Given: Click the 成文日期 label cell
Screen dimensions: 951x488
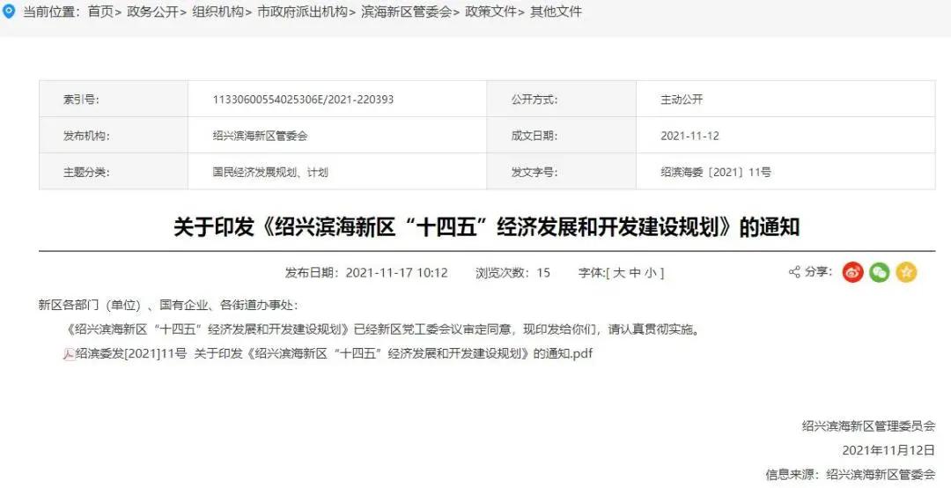Looking at the screenshot, I should point(562,136).
